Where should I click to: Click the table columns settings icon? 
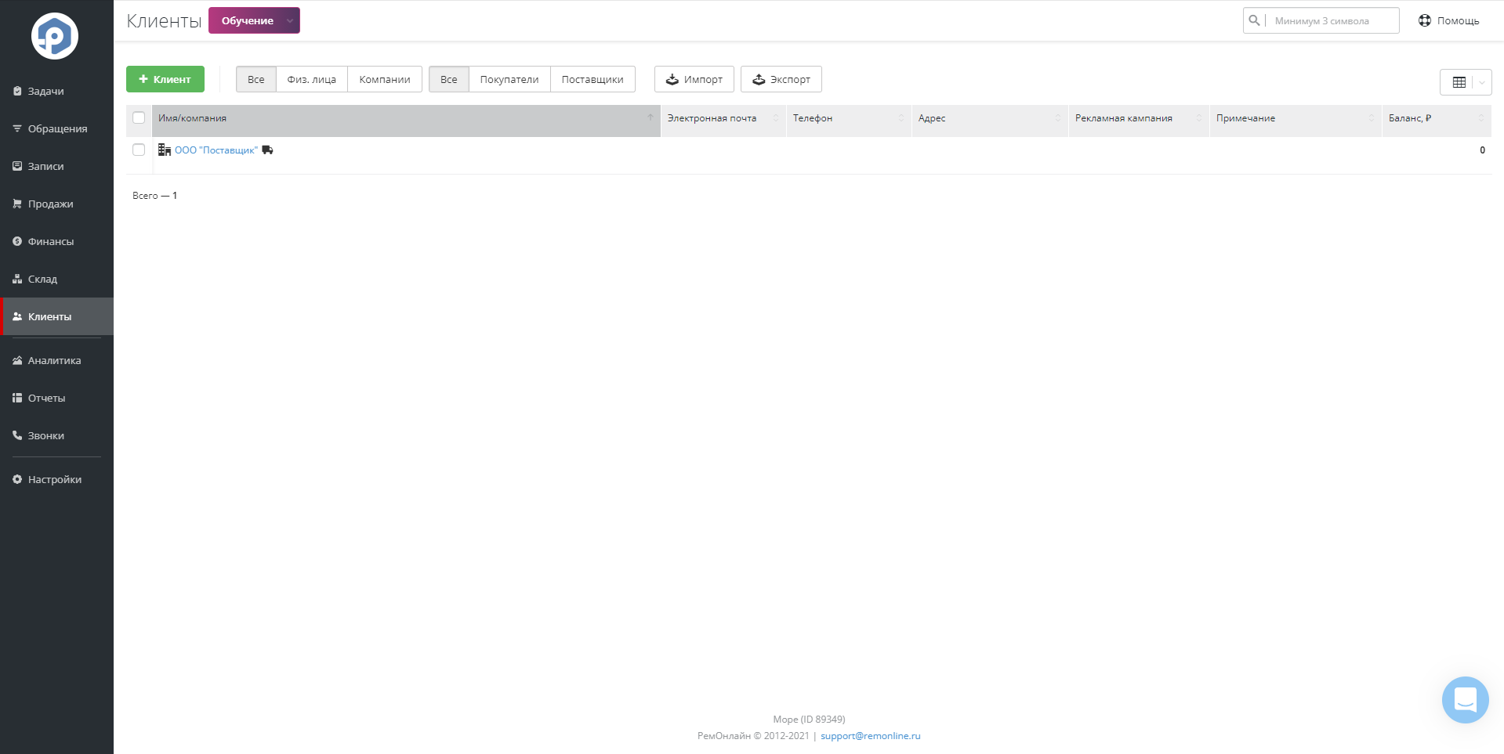click(1459, 82)
